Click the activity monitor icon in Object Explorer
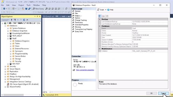This screenshot has height=97, width=173. (x=27, y=20)
